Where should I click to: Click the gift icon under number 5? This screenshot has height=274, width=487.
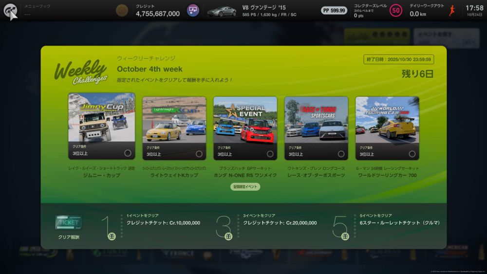(x=345, y=237)
